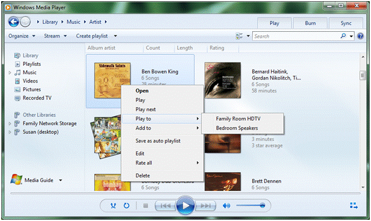
Task: Choose Edit in context menu
Action: (x=162, y=153)
